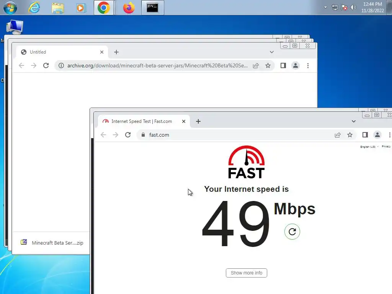Open Windows Media Player from the taskbar
The width and height of the screenshot is (392, 294).
80,8
